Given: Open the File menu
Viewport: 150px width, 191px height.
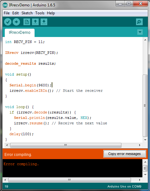Looking at the screenshot, I should pos(7,13).
